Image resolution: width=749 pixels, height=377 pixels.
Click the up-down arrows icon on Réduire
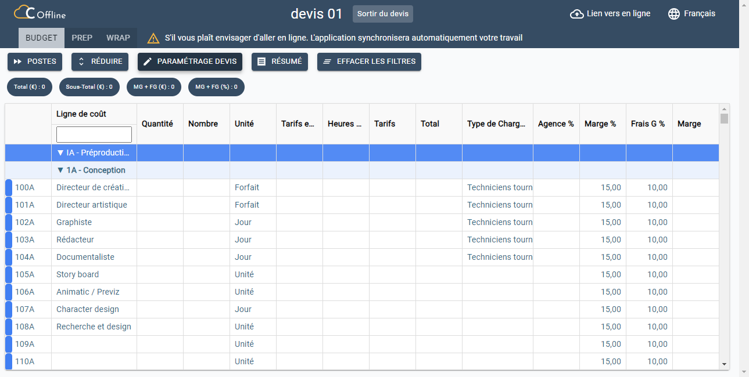(x=81, y=61)
